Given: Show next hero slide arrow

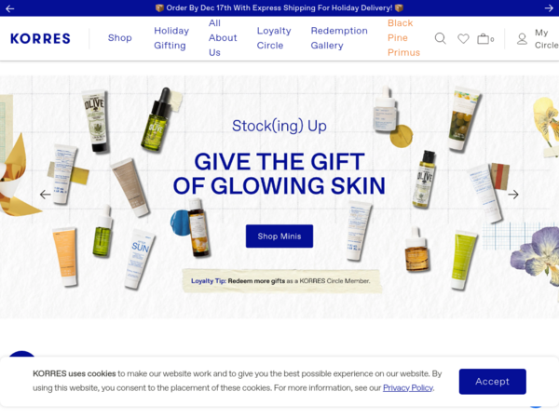Looking at the screenshot, I should tap(513, 195).
